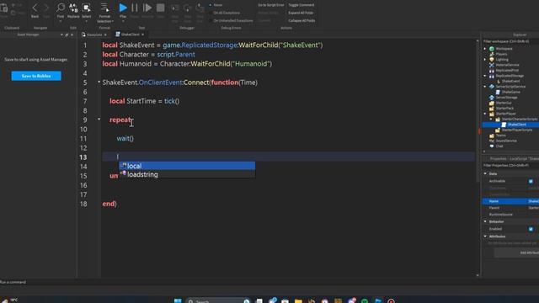Click the Select tool icon
Screen dimensions: 539x303
point(86,8)
